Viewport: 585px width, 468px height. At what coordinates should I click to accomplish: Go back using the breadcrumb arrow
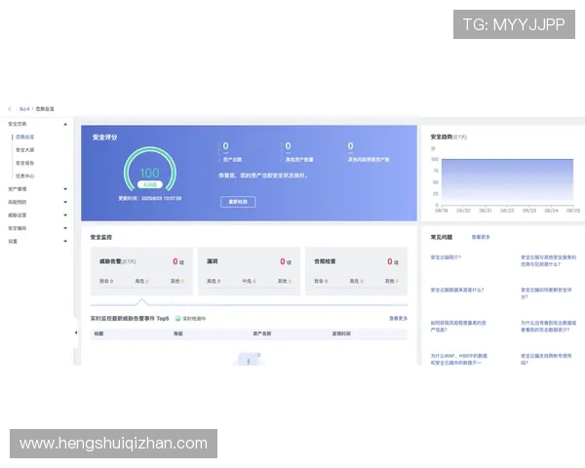10,109
